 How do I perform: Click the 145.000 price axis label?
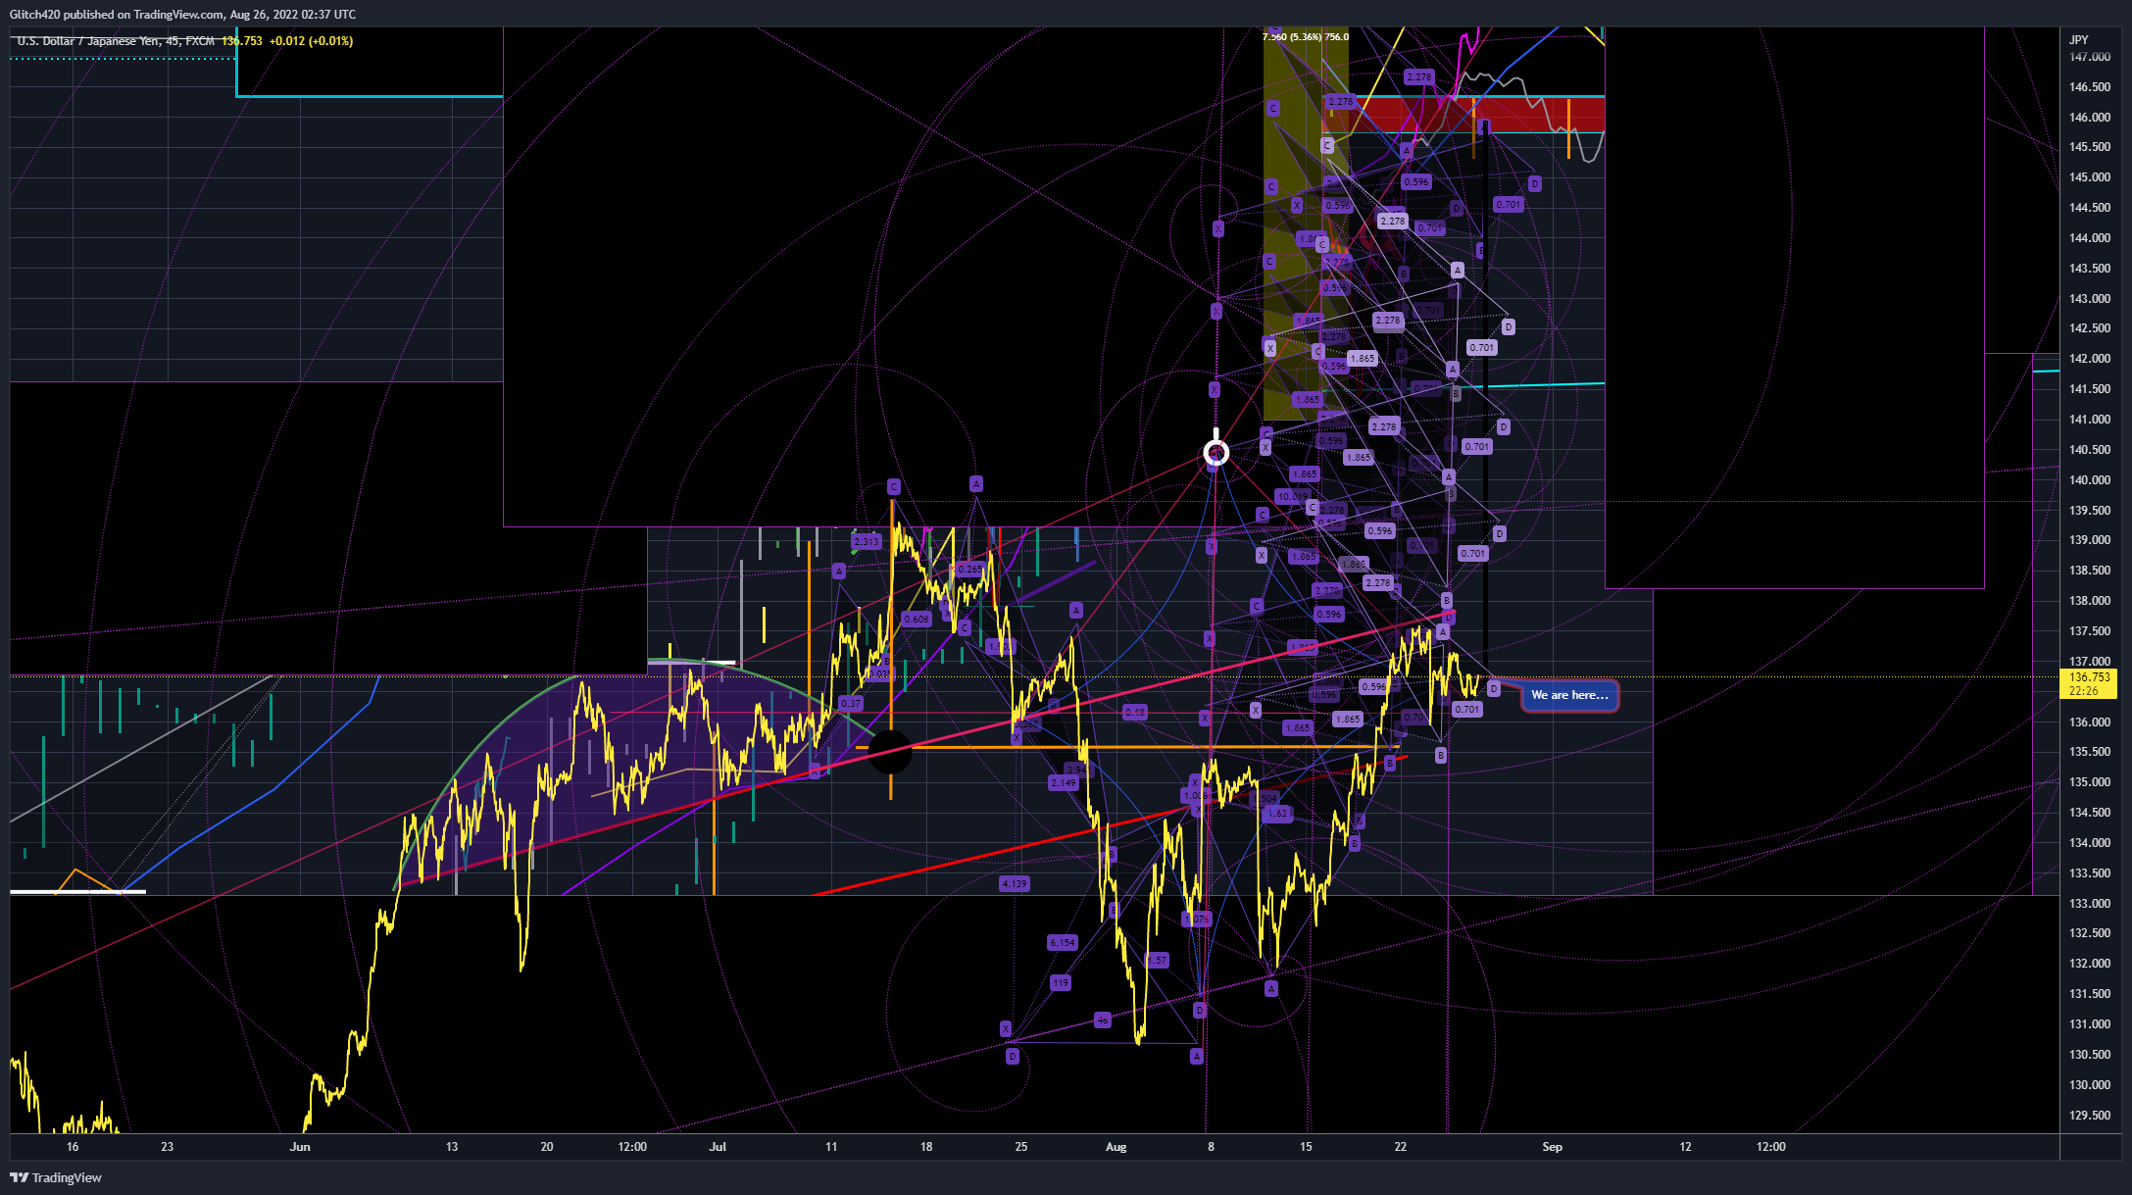[x=2090, y=177]
